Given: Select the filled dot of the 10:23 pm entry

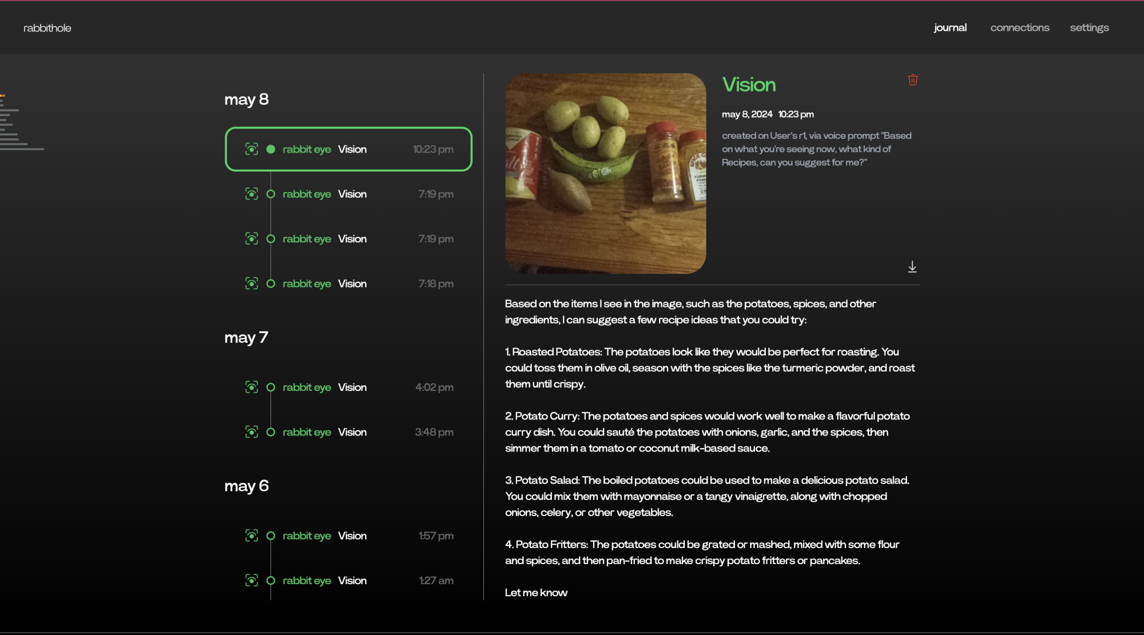Looking at the screenshot, I should [271, 149].
